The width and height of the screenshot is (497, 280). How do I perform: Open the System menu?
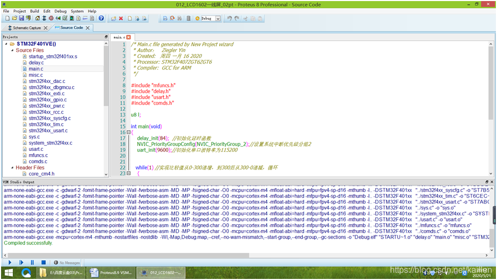pos(77,11)
